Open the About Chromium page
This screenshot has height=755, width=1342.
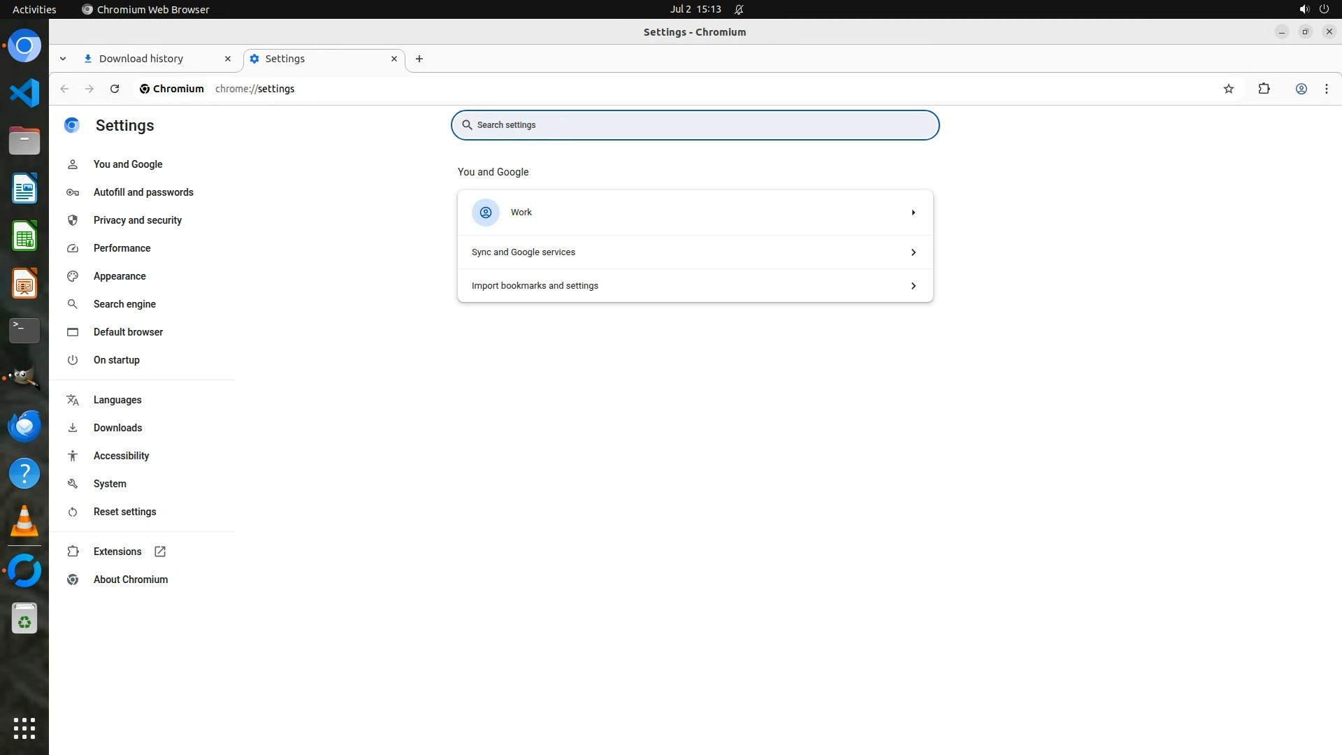coord(131,580)
